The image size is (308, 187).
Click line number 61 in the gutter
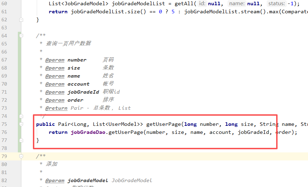tap(5, 12)
